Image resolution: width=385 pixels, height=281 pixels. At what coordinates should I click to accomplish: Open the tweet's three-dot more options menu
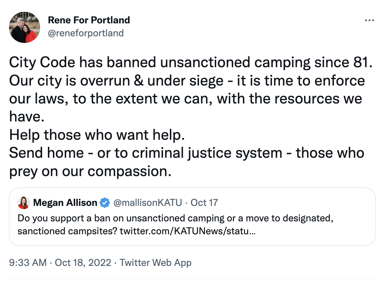click(x=370, y=20)
